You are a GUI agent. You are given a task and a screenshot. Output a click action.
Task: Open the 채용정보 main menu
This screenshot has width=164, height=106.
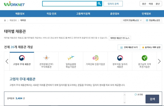20,14
